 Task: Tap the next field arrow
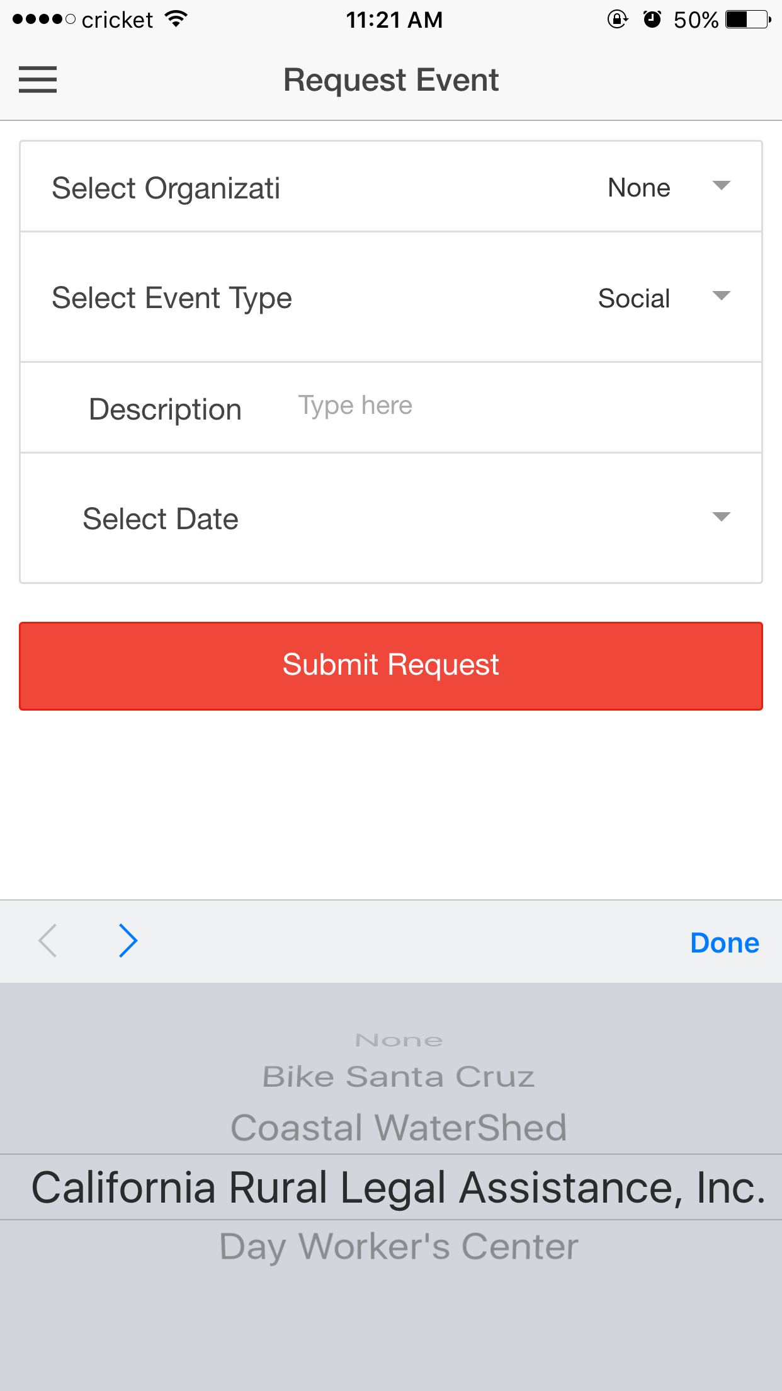(128, 941)
